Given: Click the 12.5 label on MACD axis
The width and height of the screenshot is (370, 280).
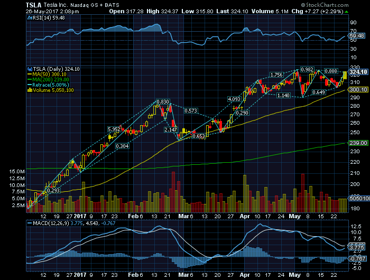Looking at the screenshot, I should pos(356,227).
